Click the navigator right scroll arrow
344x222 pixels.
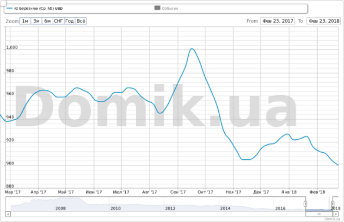336,214
